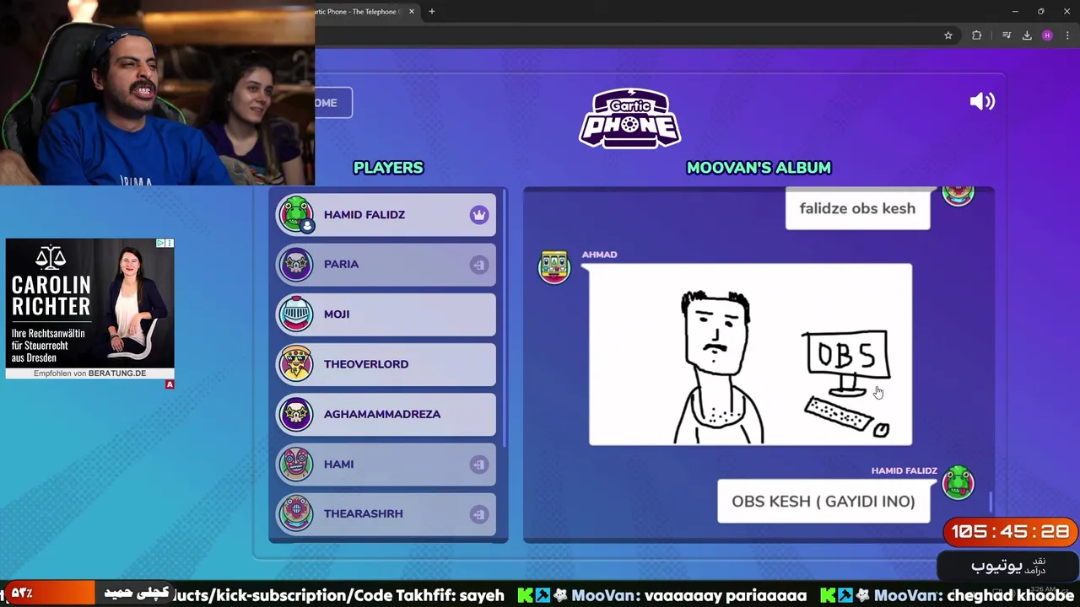
Task: Click the 'falidze obs kesh' caption bubble
Action: (857, 208)
